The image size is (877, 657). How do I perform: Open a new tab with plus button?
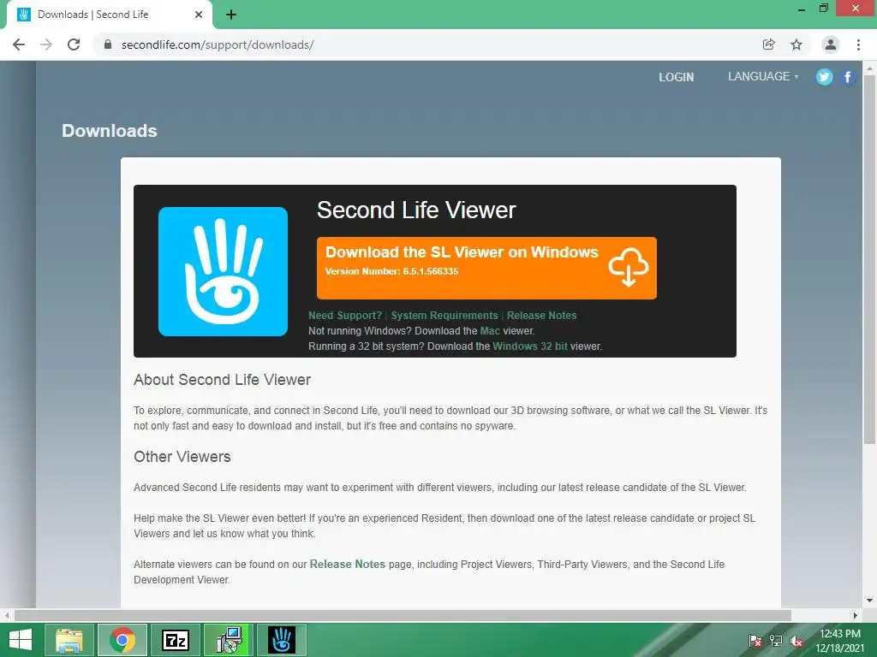(x=231, y=15)
